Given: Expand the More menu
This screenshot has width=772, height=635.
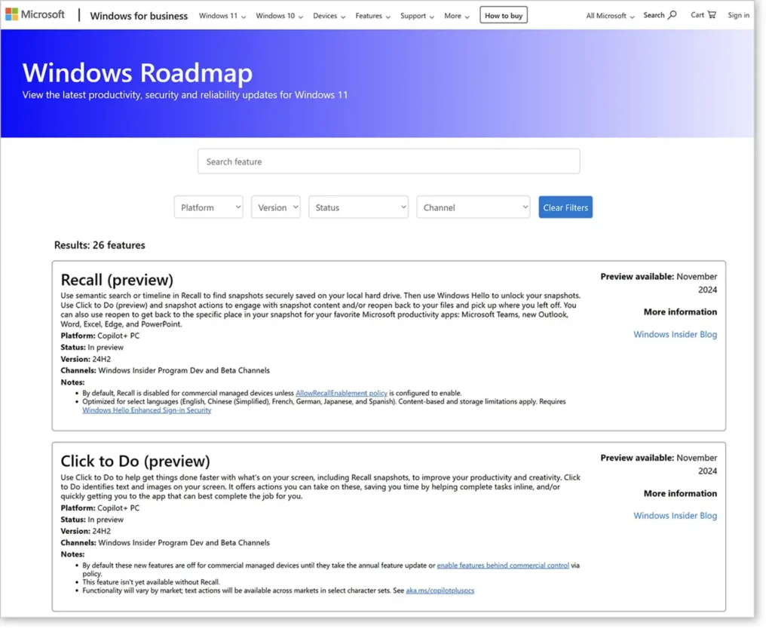Looking at the screenshot, I should point(456,16).
